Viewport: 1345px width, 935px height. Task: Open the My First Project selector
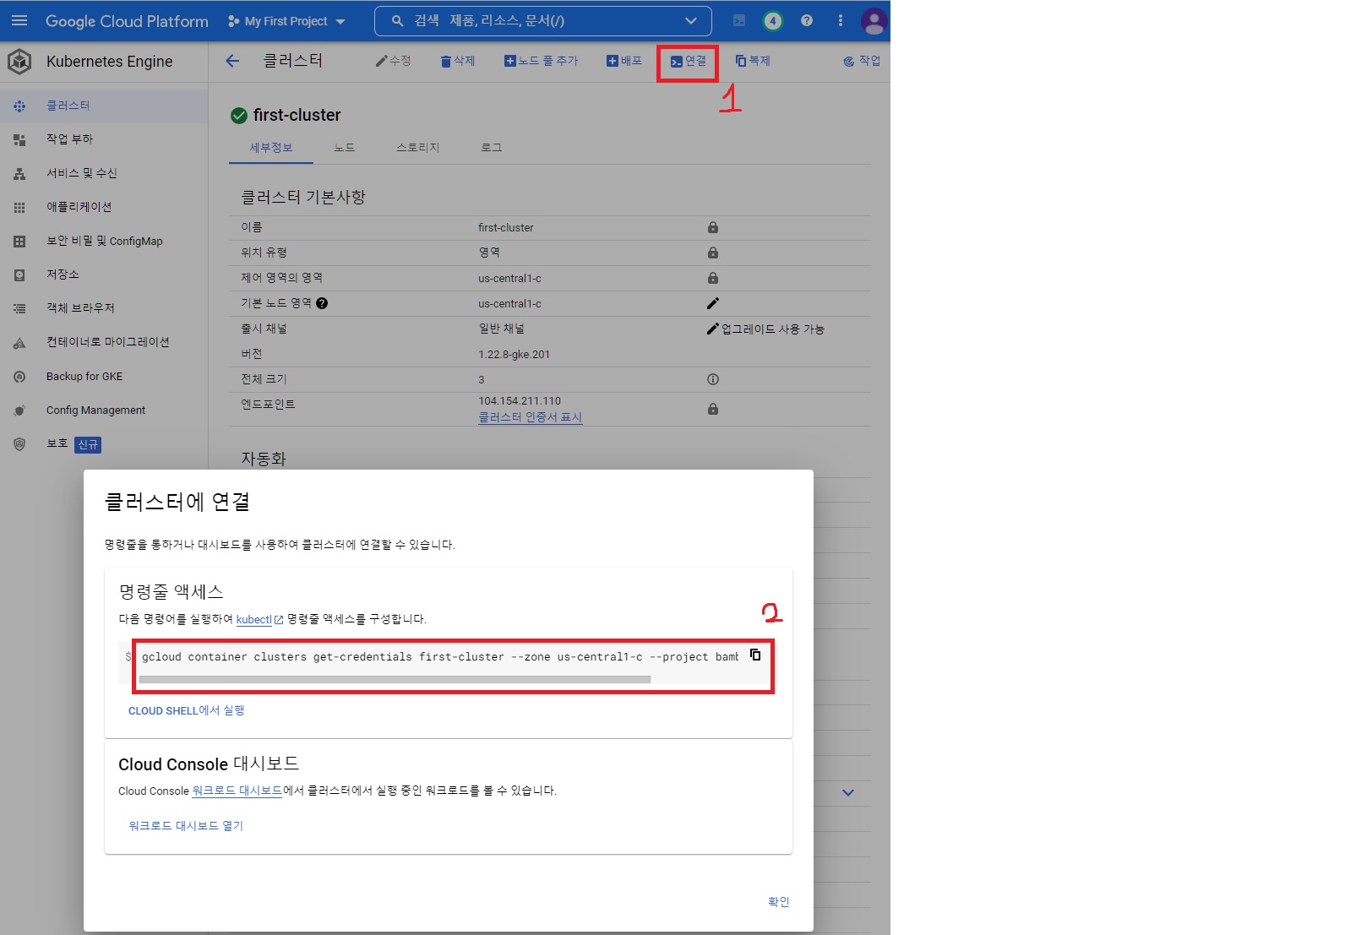[x=286, y=21]
